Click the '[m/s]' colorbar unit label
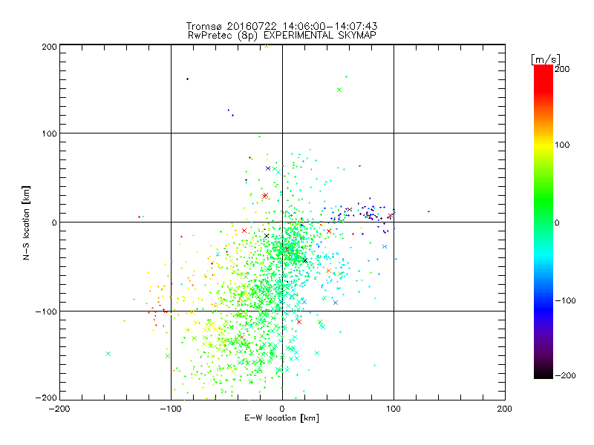The width and height of the screenshot is (594, 445). pyautogui.click(x=545, y=59)
